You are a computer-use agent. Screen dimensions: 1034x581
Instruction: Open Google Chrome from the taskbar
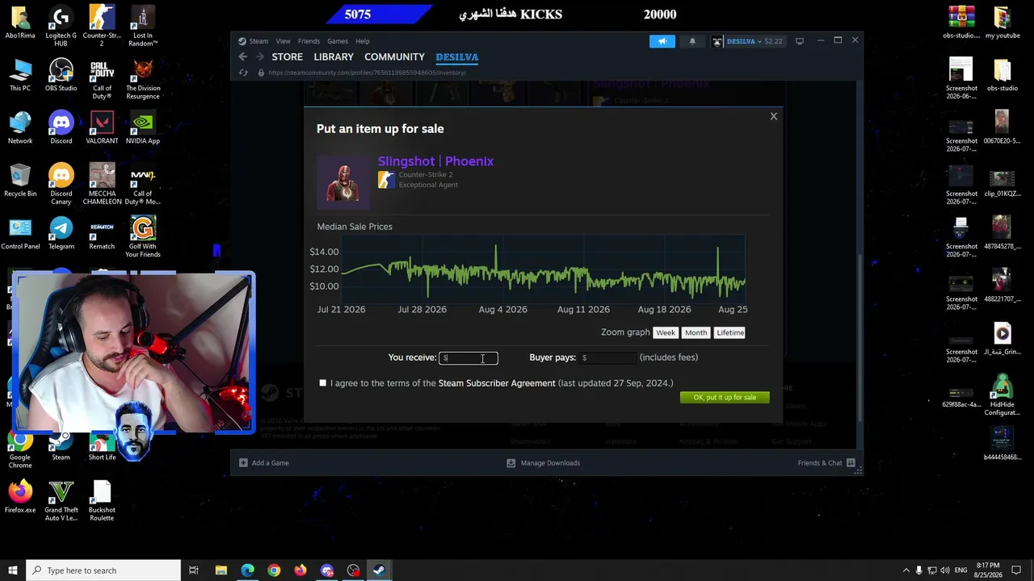tap(274, 571)
